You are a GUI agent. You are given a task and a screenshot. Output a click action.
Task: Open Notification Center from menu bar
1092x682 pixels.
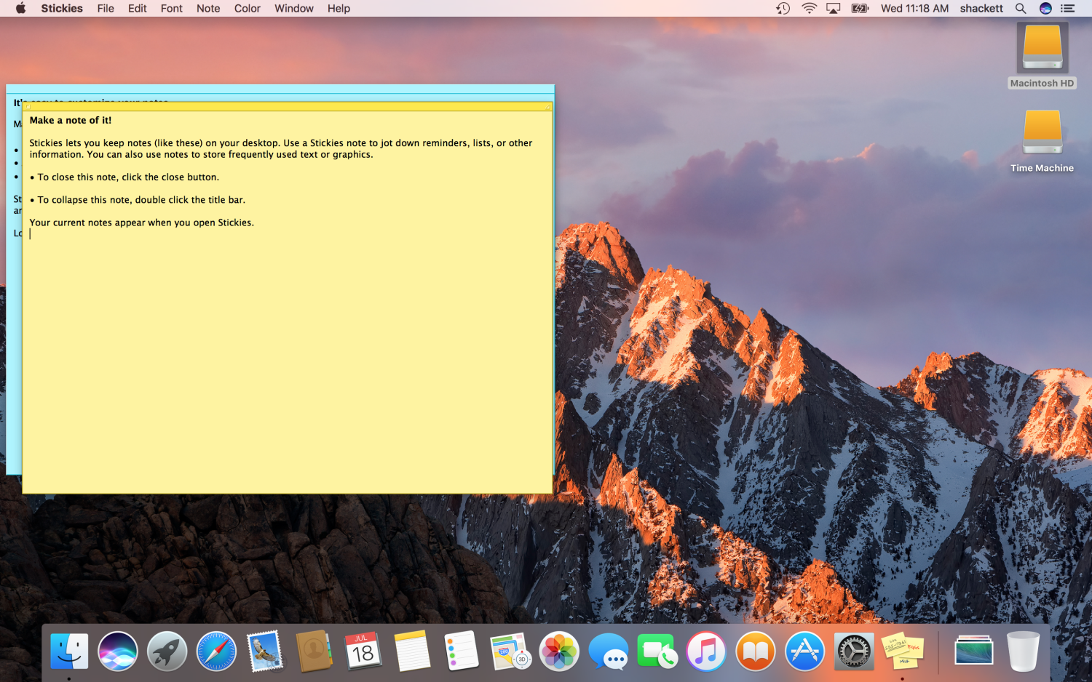(1067, 9)
